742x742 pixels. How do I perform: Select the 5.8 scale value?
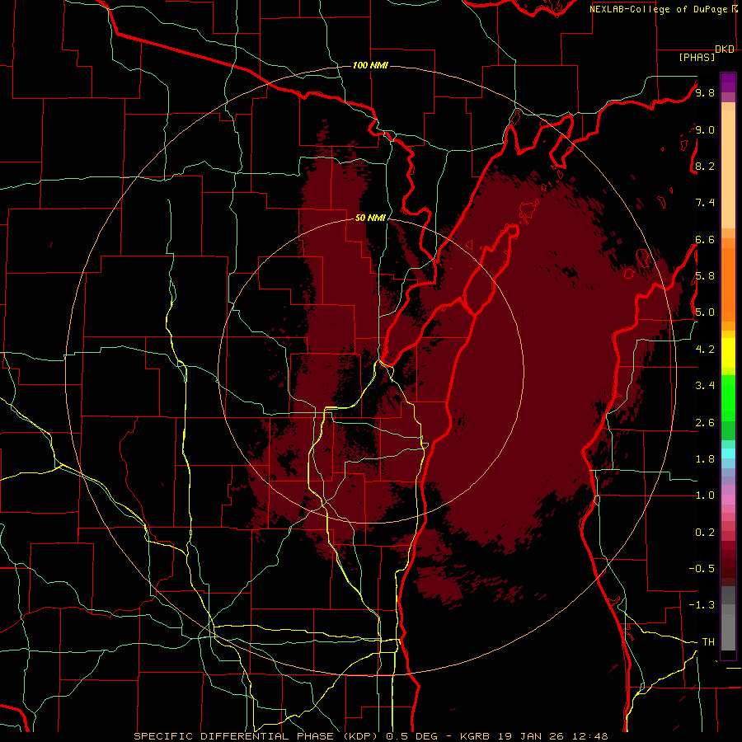705,276
